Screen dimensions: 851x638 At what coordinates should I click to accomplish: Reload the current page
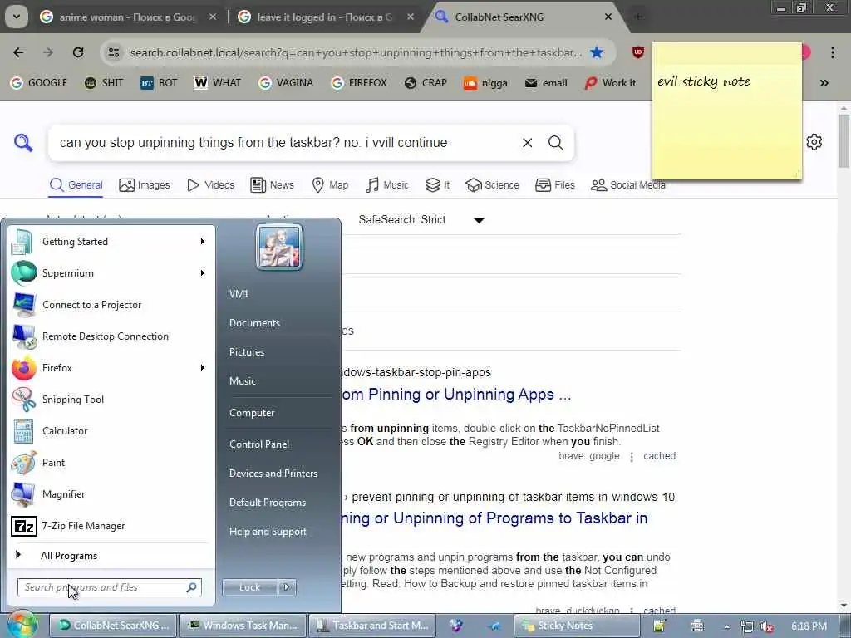tap(78, 52)
